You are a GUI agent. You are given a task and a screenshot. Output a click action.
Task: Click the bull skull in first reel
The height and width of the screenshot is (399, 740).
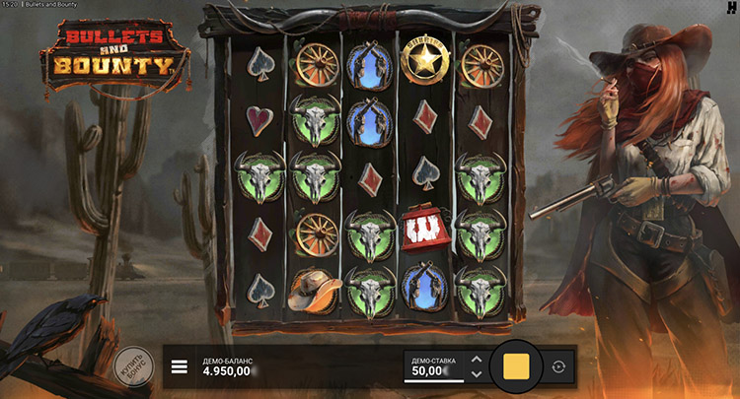260,176
